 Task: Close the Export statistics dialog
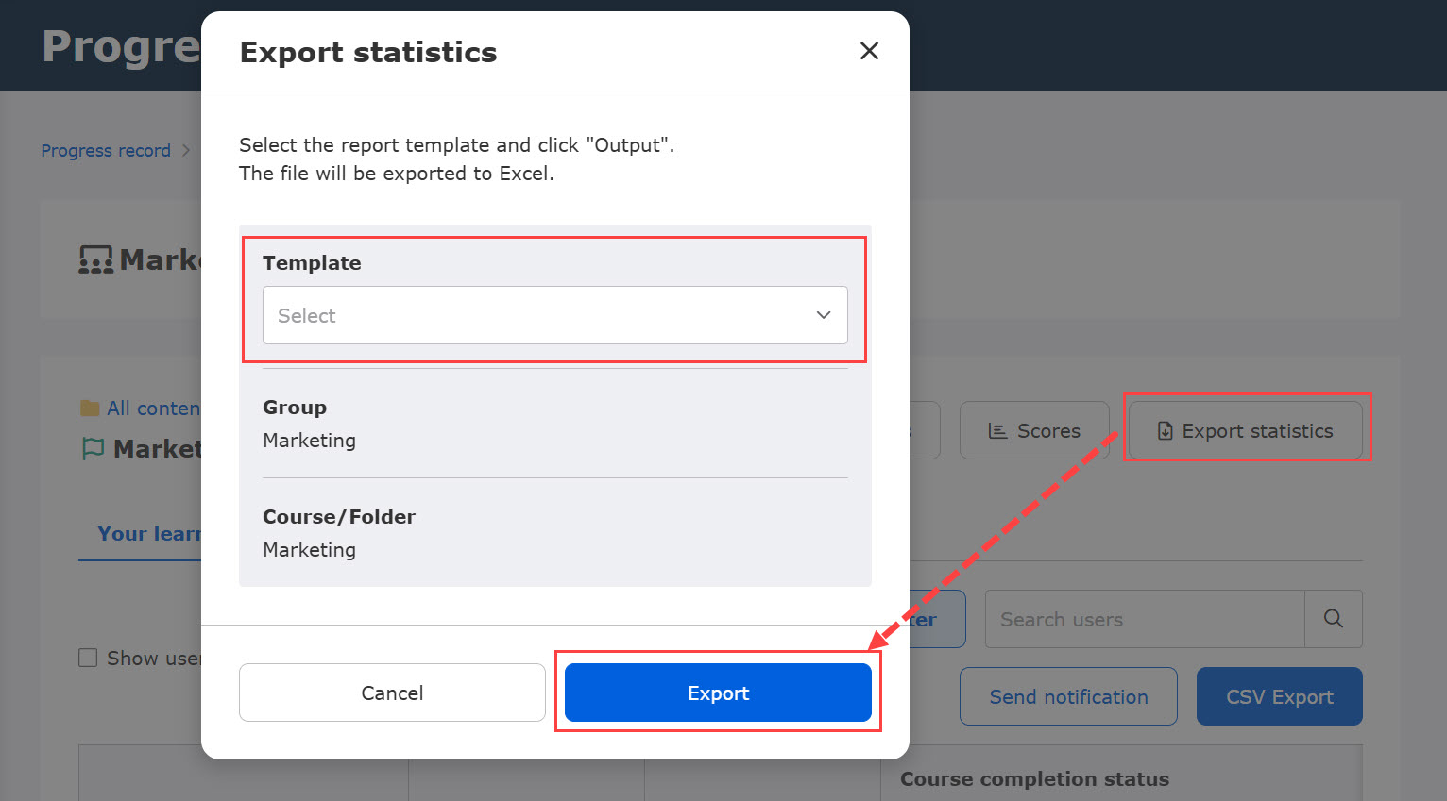[x=869, y=51]
